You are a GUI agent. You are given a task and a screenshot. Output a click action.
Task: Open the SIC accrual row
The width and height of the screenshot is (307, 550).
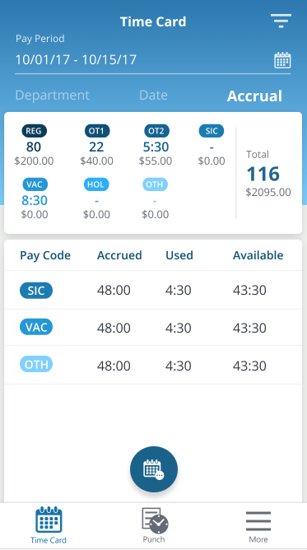coord(153,291)
